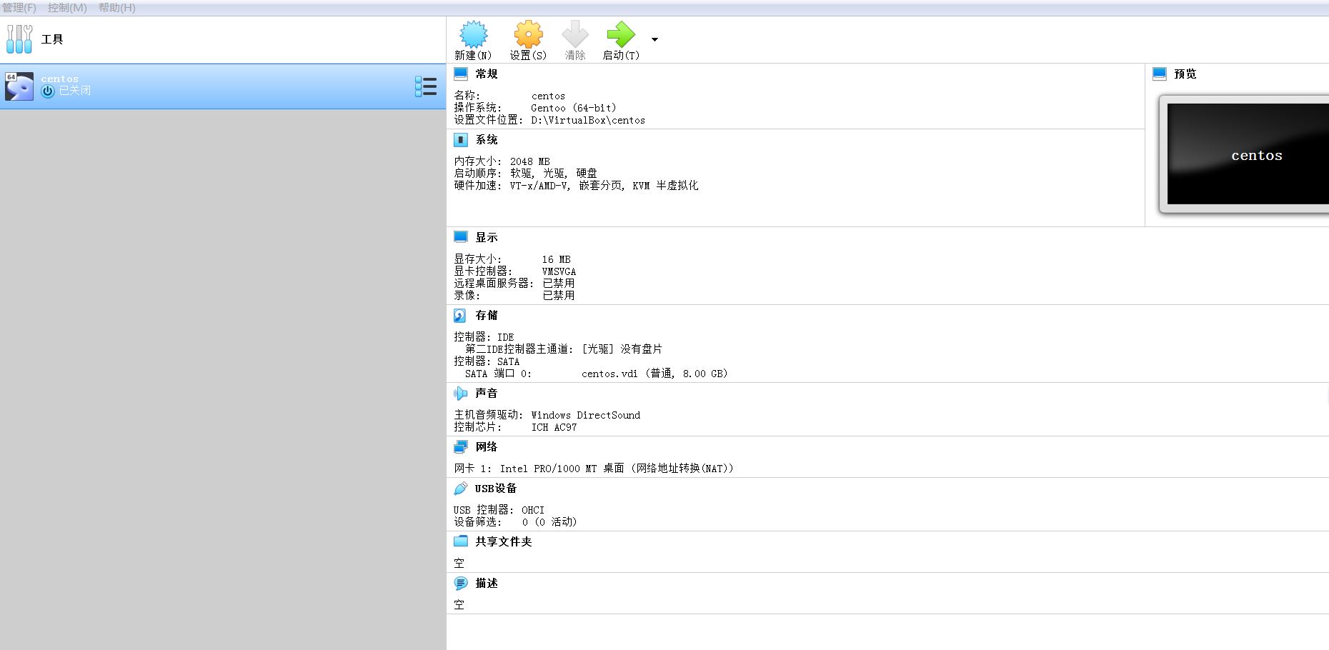
Task: Click the 已关闭 powered-off status text
Action: click(75, 91)
